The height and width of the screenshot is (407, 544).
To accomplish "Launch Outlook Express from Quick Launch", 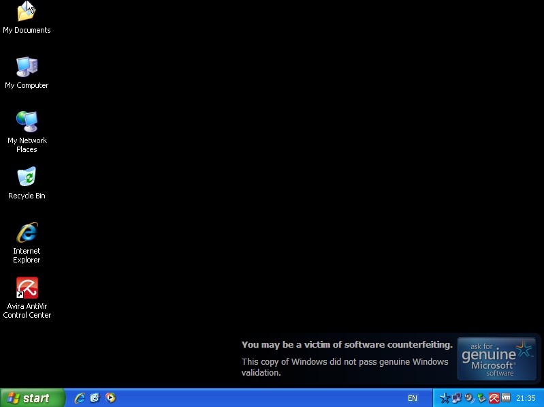I will coord(95,398).
